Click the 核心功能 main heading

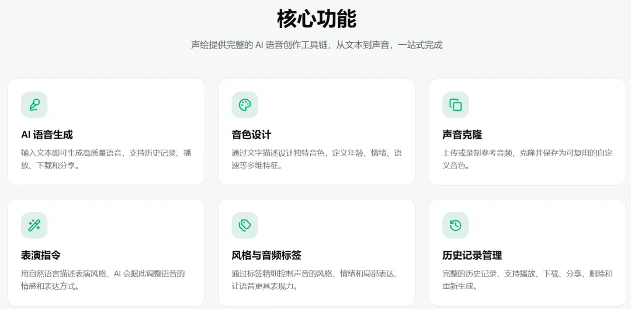317,19
